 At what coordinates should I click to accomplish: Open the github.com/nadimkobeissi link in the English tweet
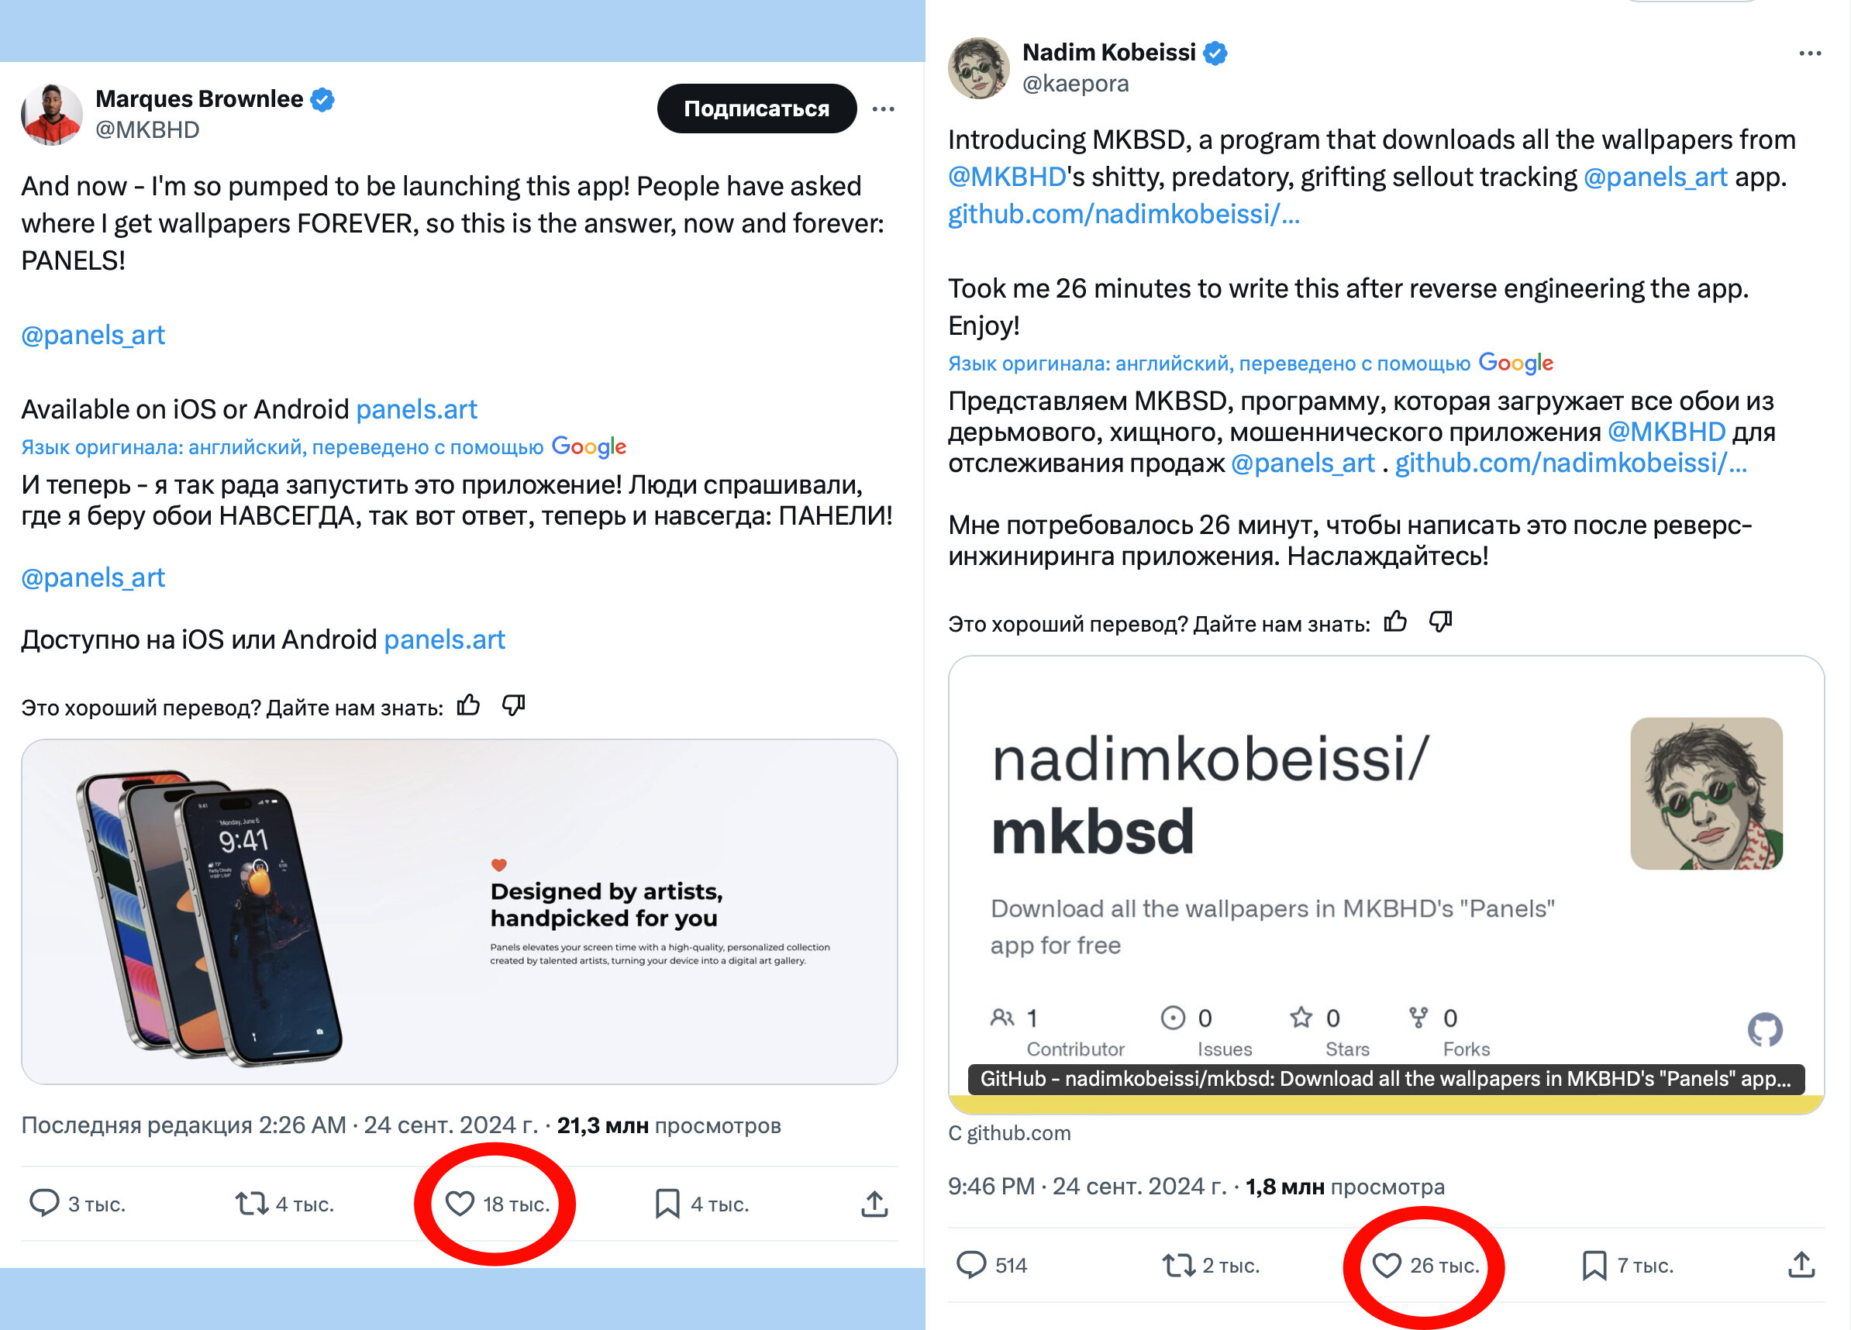[x=1124, y=214]
